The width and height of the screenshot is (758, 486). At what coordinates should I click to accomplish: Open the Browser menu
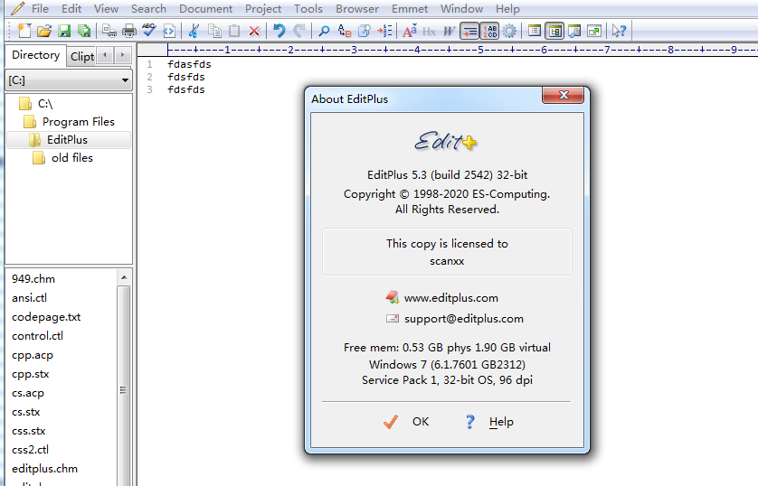(x=357, y=9)
